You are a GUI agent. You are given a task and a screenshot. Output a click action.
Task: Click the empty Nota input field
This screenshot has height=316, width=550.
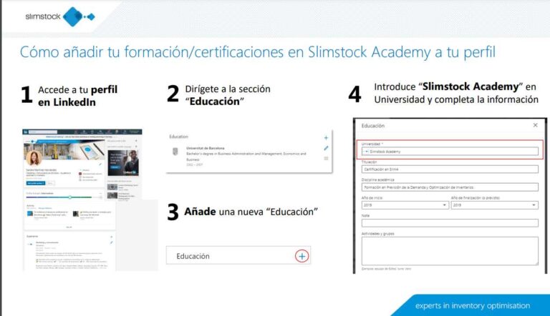click(450, 223)
